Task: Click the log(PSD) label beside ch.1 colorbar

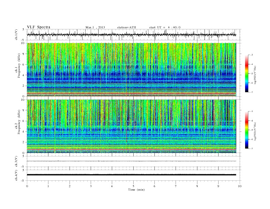Action: pos(255,75)
